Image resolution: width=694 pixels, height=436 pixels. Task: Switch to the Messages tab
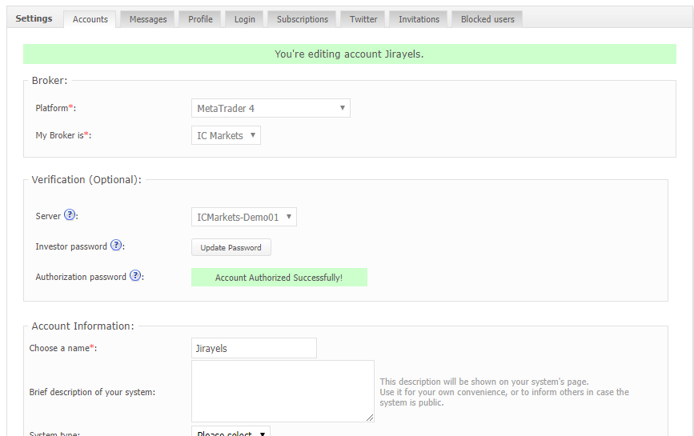[148, 19]
